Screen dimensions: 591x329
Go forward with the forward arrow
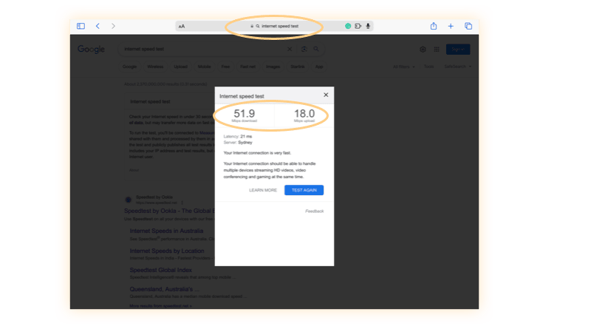113,26
